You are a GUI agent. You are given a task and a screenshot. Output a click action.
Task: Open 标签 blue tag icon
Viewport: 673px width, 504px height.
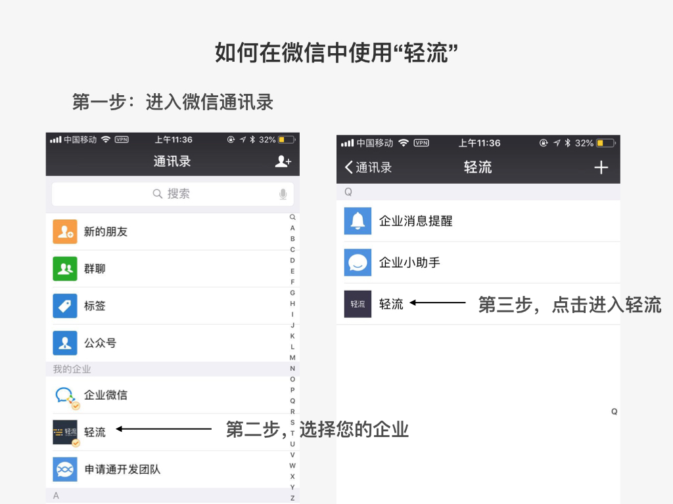[x=65, y=306]
